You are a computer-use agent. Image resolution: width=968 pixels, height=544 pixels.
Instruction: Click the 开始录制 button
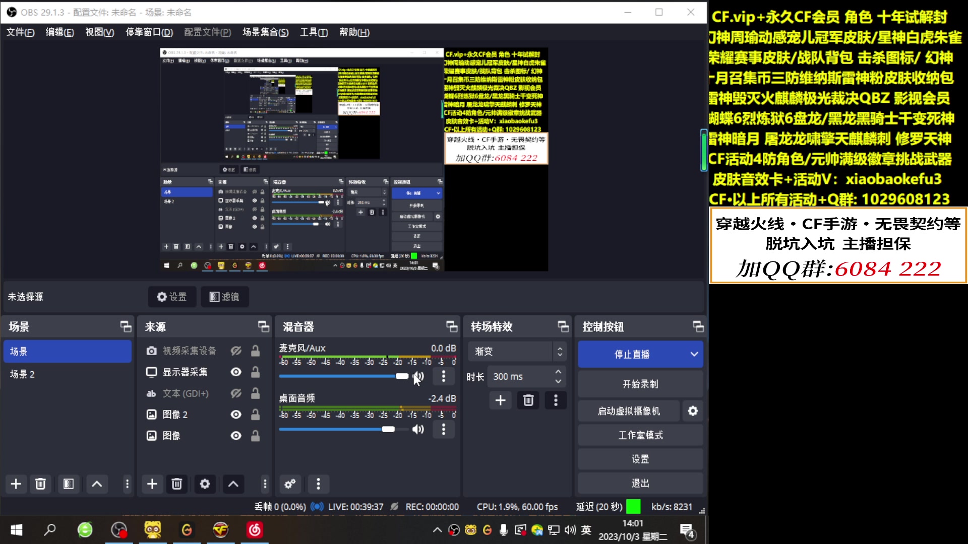(640, 384)
